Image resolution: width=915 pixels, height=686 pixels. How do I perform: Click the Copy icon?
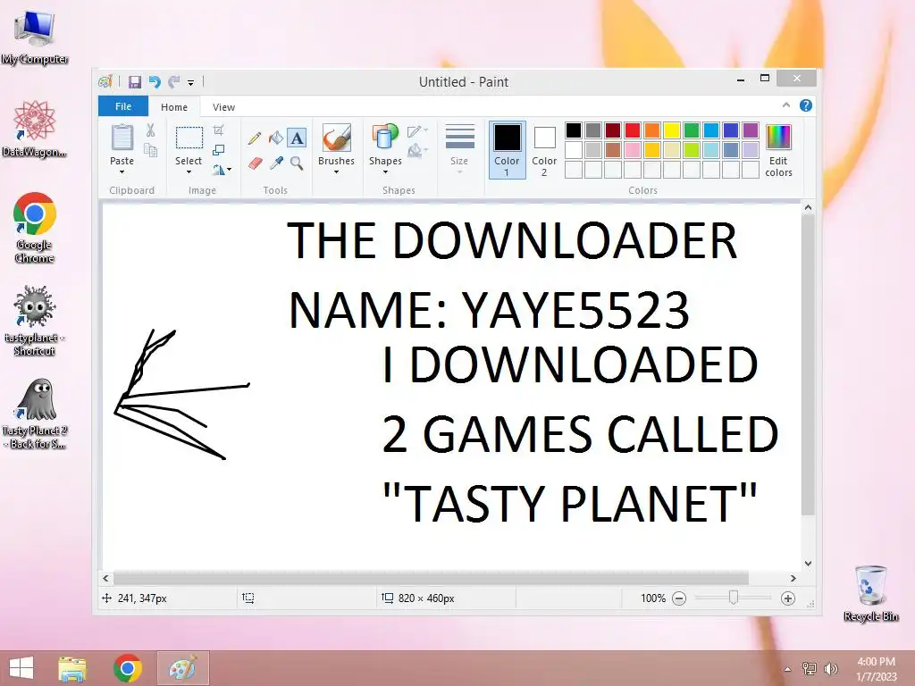[150, 151]
